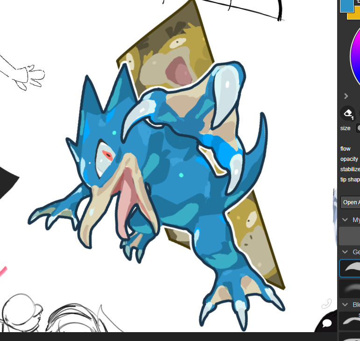
Task: Expand the panel with the right chevron
Action: click(346, 96)
